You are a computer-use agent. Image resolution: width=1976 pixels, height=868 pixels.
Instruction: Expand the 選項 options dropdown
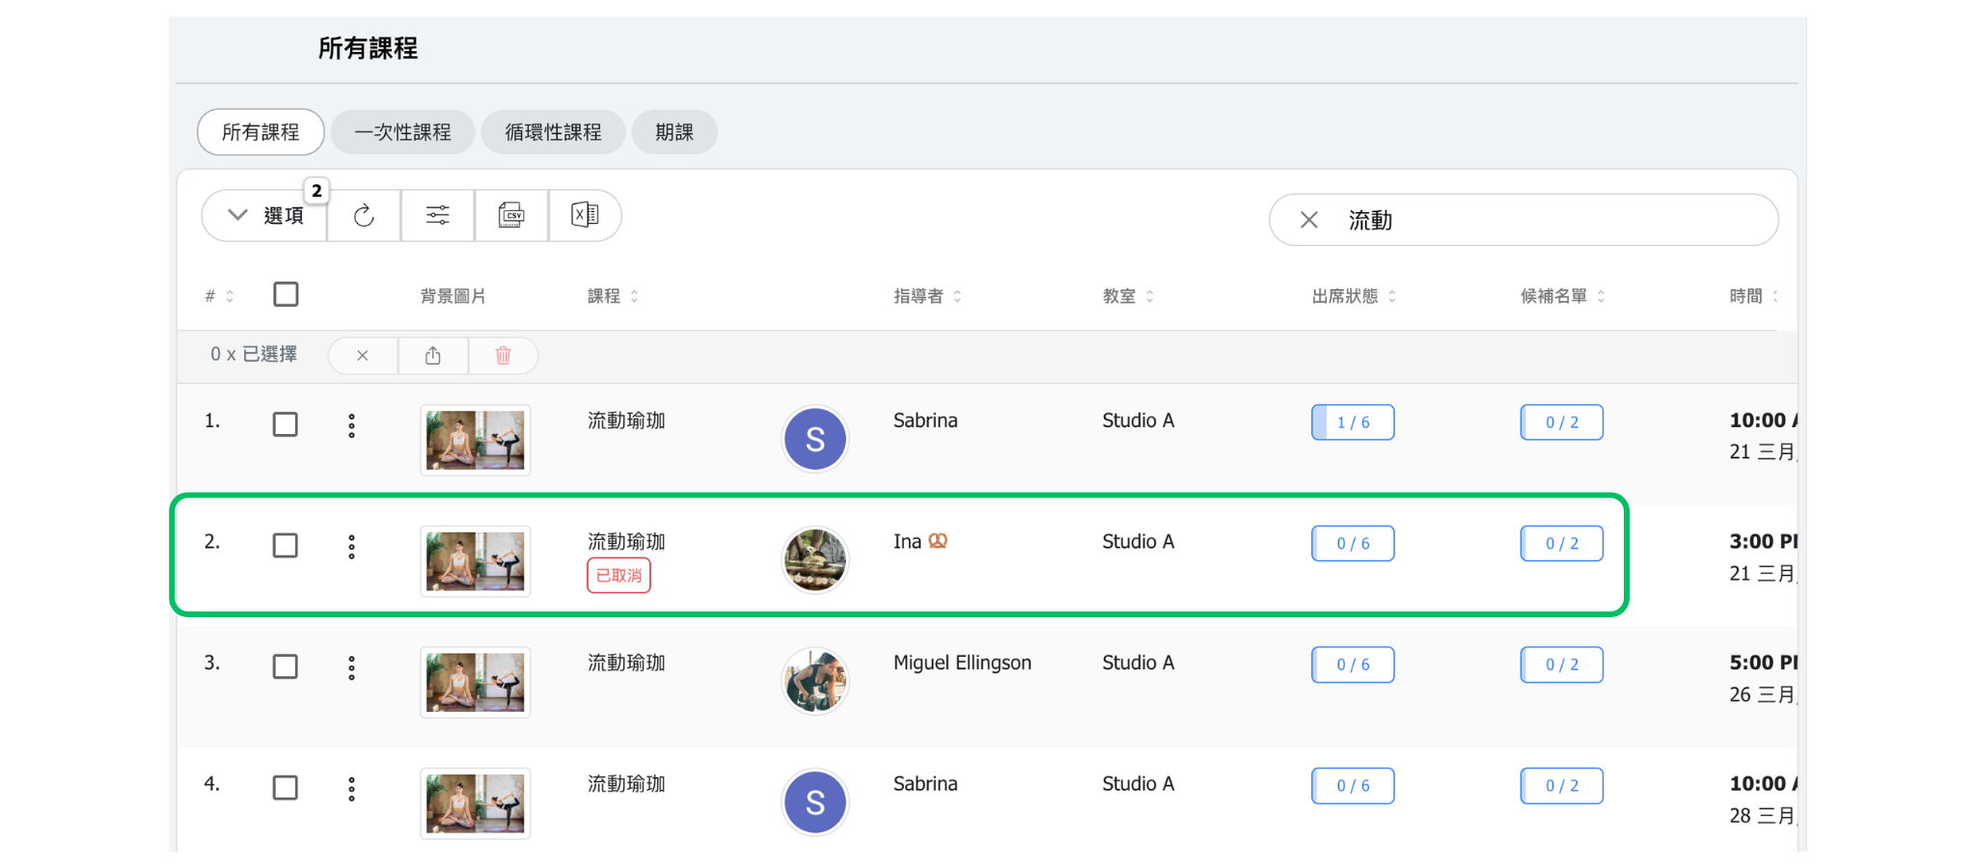tap(265, 215)
